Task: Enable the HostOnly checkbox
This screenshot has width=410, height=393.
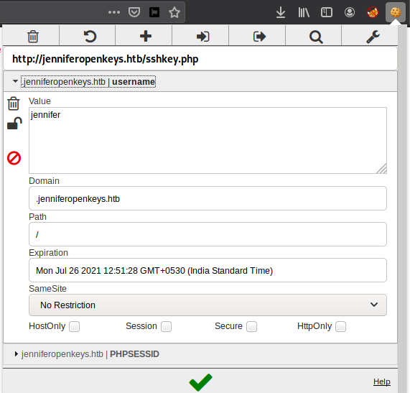Action: (x=74, y=326)
